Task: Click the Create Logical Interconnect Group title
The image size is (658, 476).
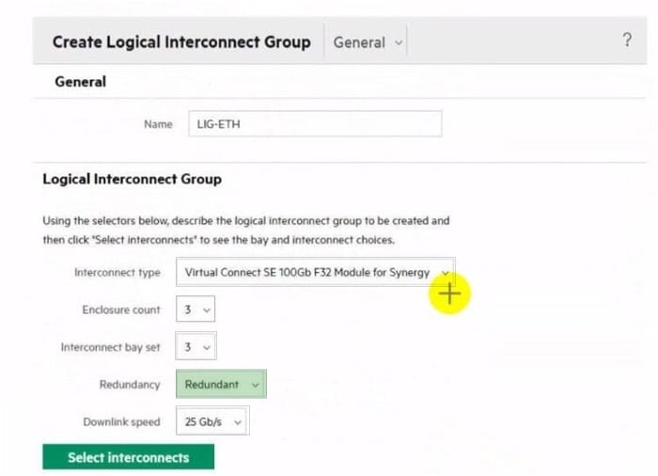Action: click(180, 42)
